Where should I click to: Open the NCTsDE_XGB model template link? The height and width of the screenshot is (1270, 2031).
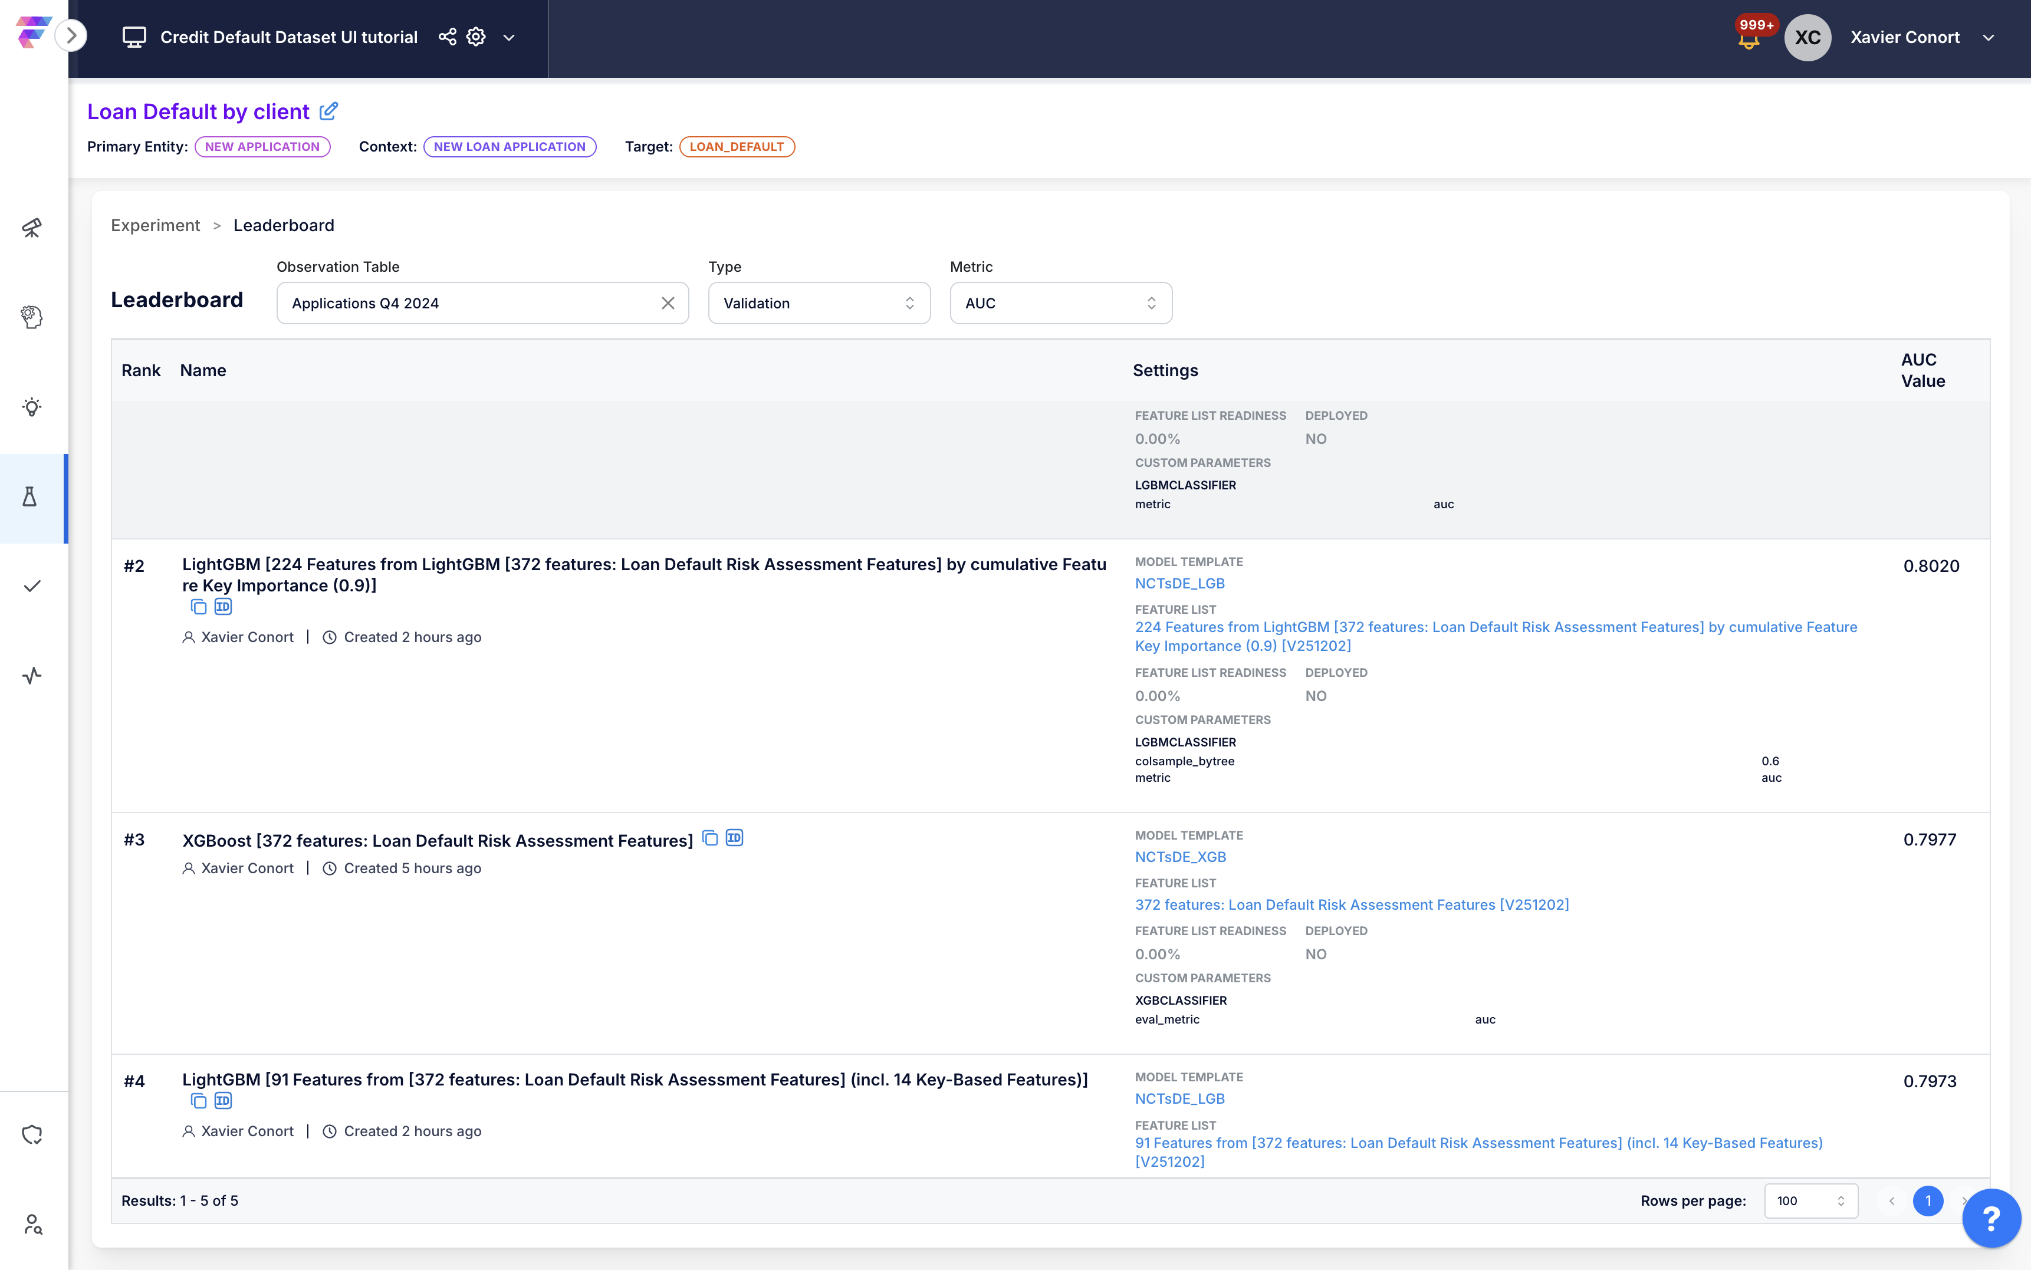point(1180,857)
